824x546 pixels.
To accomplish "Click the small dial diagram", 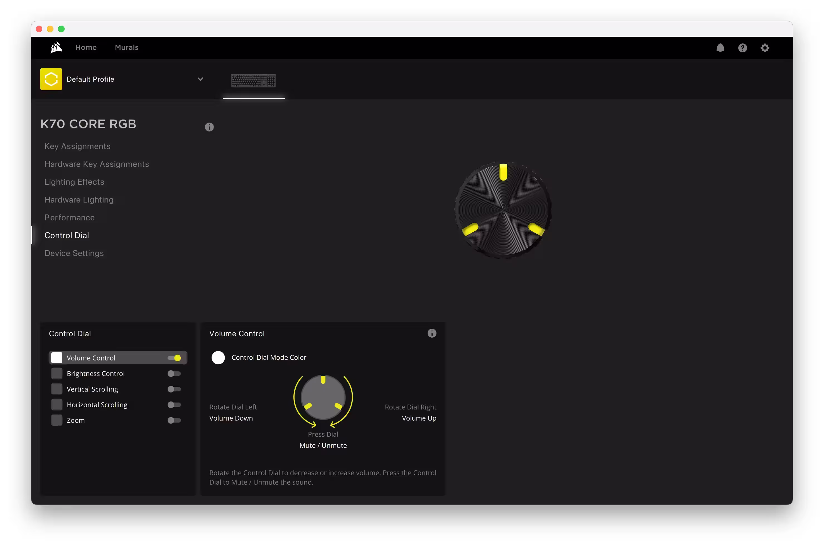I will point(323,397).
